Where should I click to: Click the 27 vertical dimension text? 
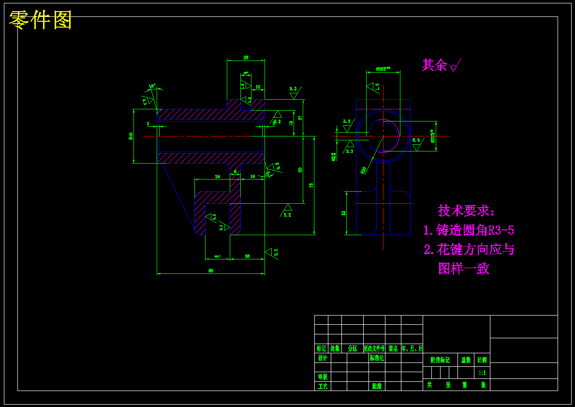tap(300, 118)
